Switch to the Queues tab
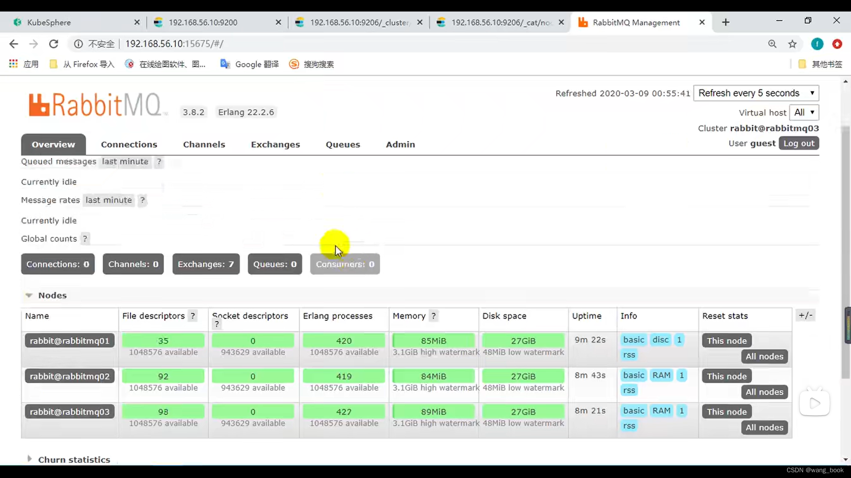The image size is (851, 478). (x=343, y=144)
